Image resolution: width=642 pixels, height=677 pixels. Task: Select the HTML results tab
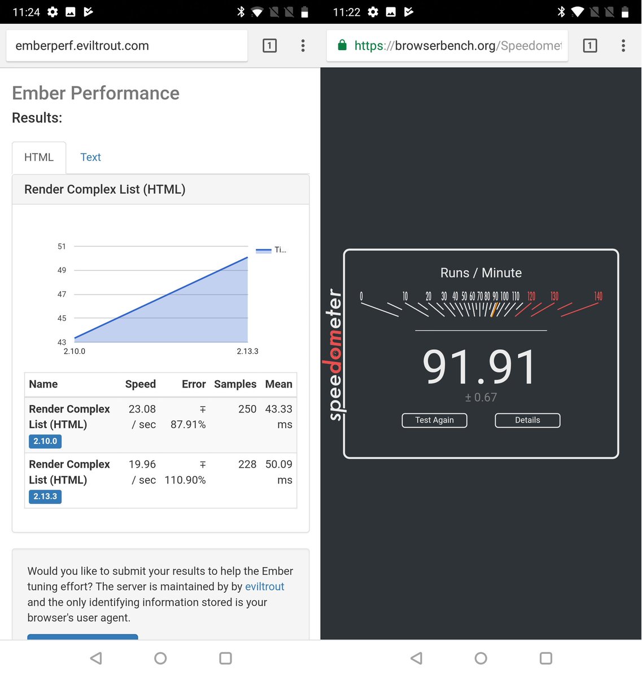point(39,157)
